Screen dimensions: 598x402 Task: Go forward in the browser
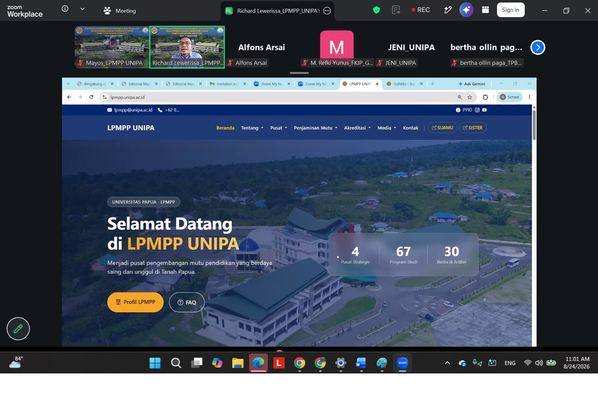click(x=80, y=97)
